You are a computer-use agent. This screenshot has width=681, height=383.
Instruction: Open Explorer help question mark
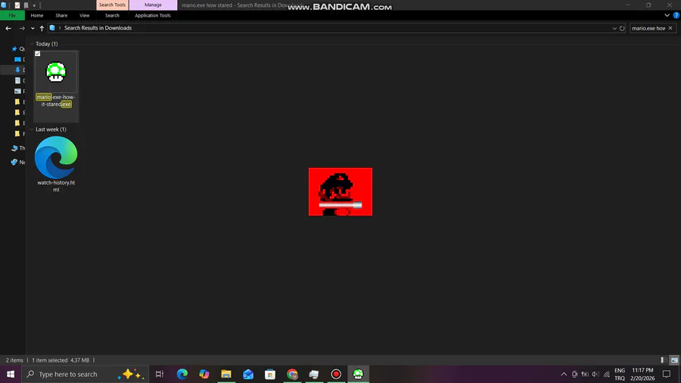point(676,15)
